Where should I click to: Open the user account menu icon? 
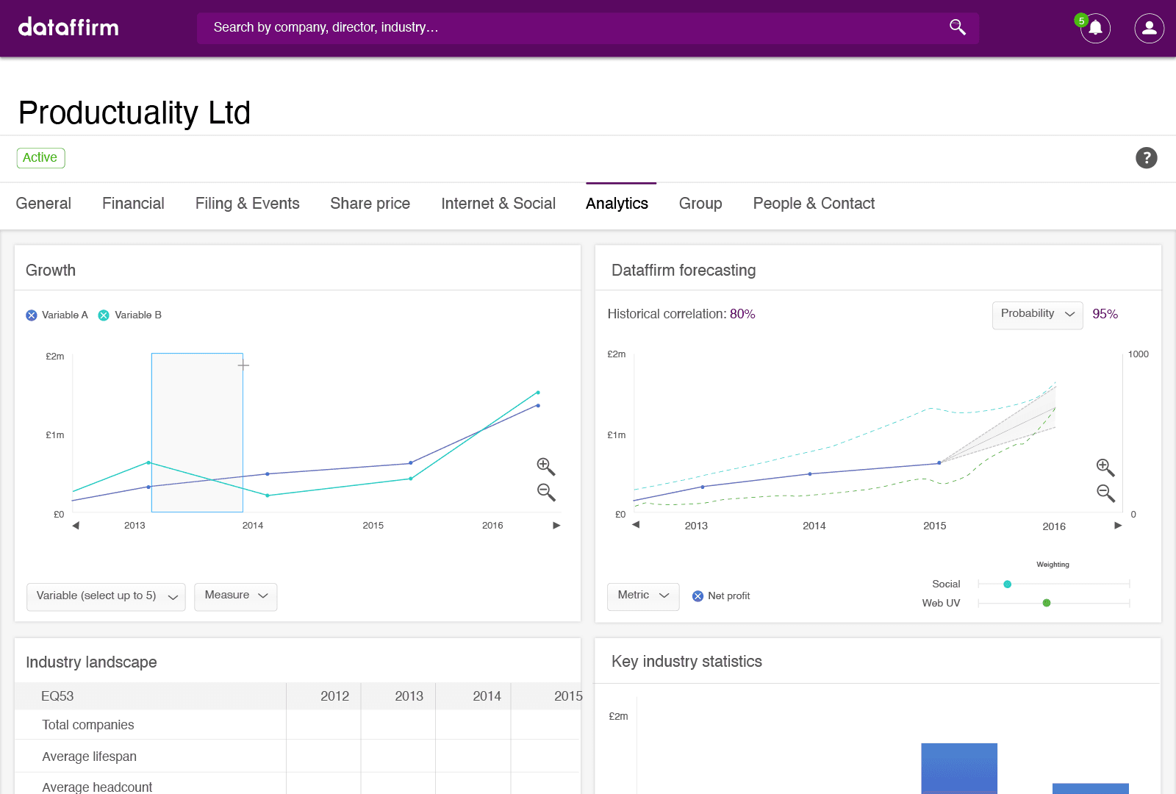pyautogui.click(x=1149, y=28)
